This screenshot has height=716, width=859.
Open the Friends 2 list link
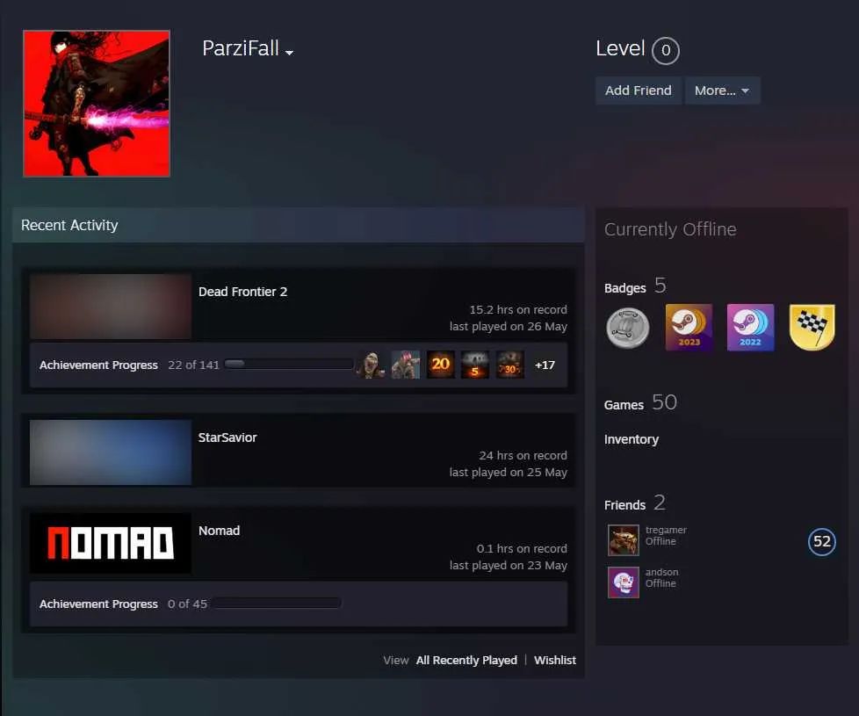pos(635,503)
